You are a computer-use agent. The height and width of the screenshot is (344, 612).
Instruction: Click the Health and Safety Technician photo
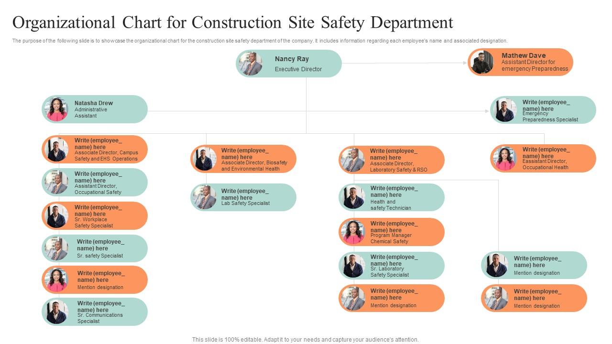352,197
